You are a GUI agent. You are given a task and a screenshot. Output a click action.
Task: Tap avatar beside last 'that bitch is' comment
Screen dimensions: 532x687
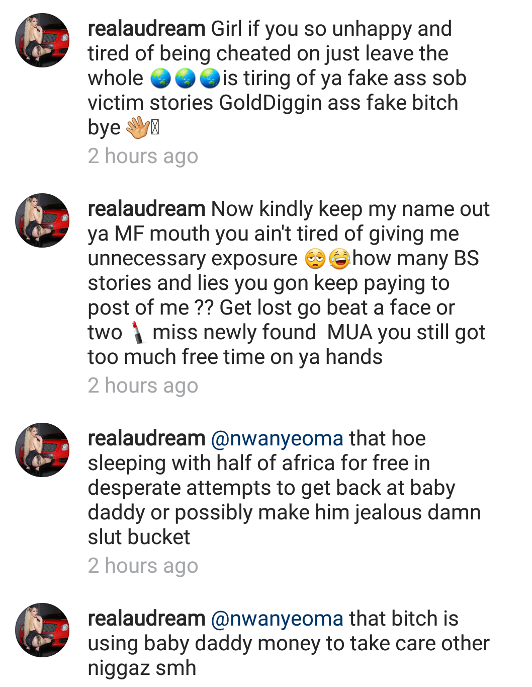pos(42,630)
